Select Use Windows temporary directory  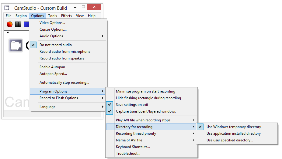[x=234, y=127]
